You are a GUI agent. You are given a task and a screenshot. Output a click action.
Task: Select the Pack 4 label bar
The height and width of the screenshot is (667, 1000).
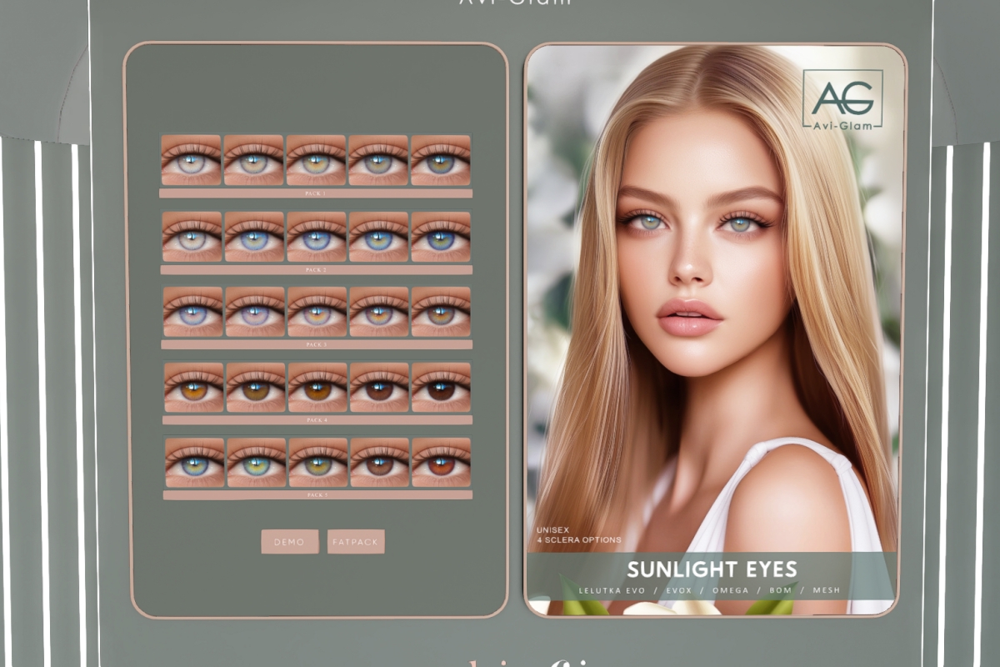(x=317, y=420)
